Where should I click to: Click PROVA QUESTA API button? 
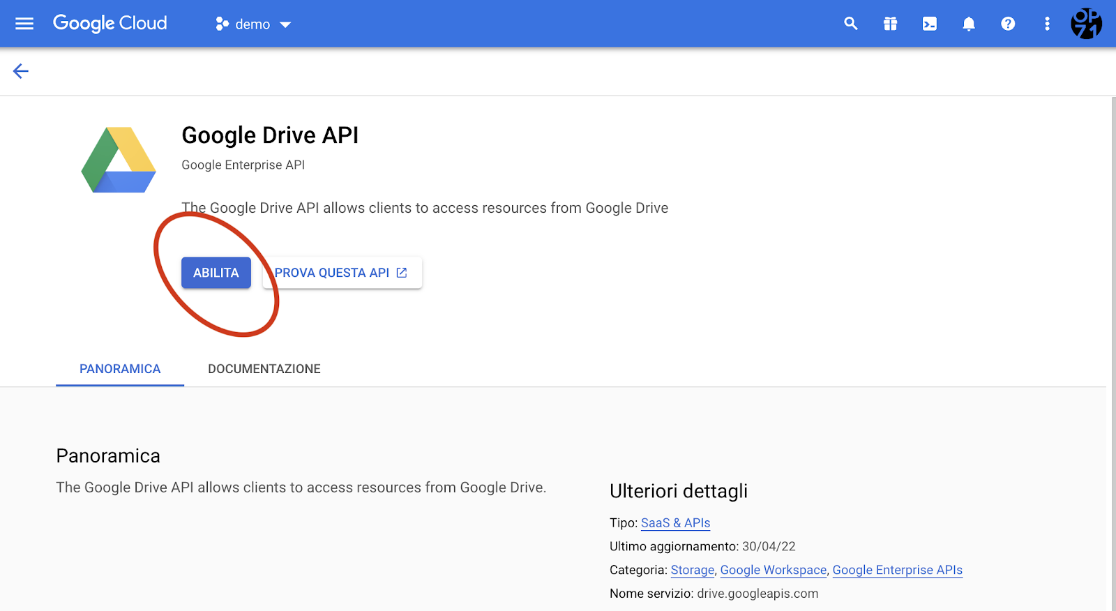point(342,273)
